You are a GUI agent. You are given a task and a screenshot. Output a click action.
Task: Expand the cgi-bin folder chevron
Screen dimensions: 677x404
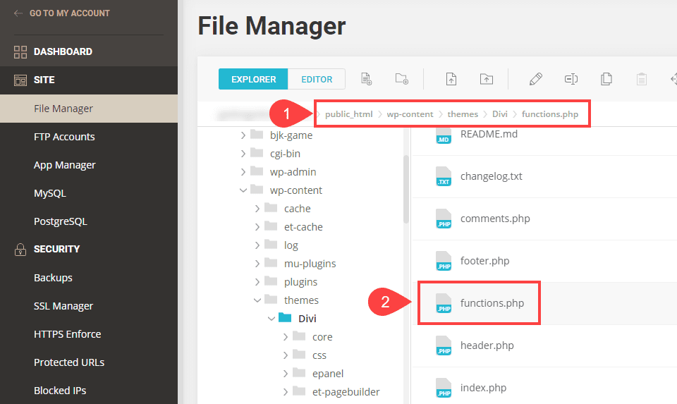point(243,153)
